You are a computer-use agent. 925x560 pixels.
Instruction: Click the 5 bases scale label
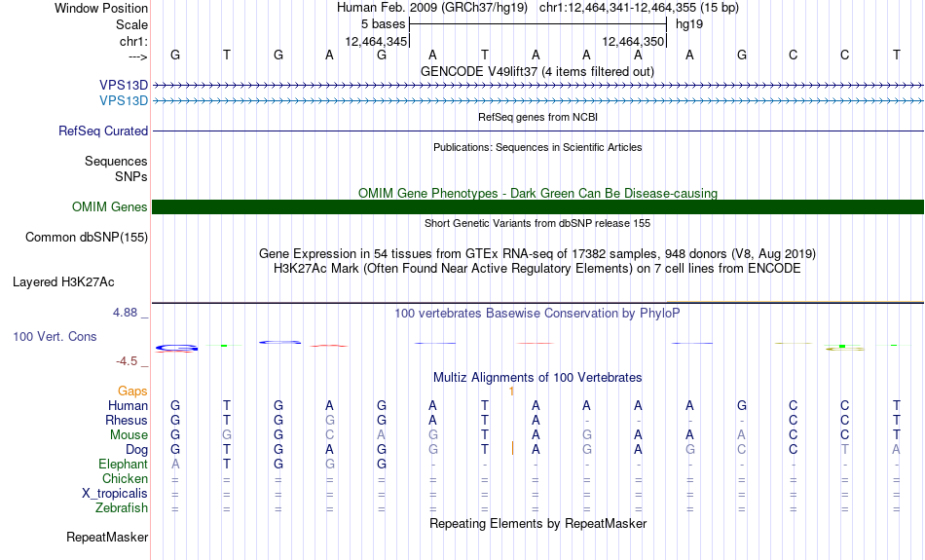tap(383, 24)
